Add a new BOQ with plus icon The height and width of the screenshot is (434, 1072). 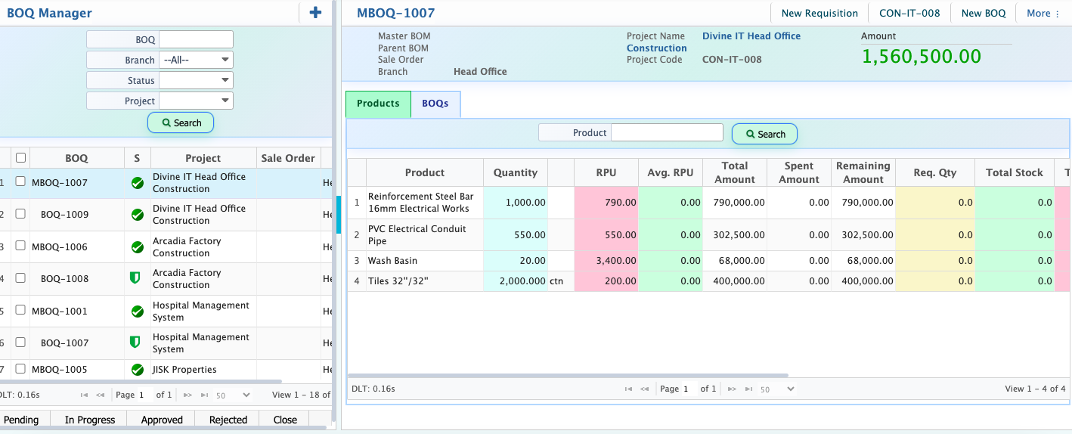click(x=316, y=12)
